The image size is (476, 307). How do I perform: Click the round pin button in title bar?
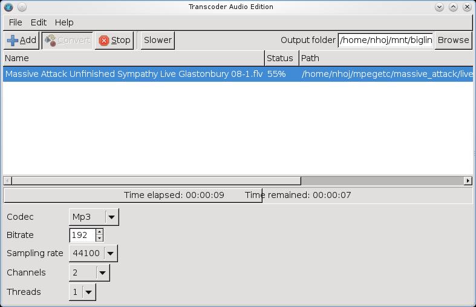(22, 7)
